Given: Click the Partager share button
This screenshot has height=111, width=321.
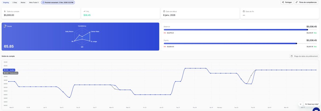Looking at the screenshot, I should [287, 2].
